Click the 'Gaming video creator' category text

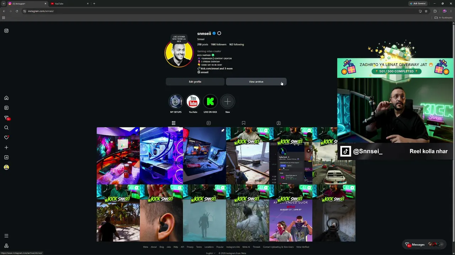[x=209, y=51]
